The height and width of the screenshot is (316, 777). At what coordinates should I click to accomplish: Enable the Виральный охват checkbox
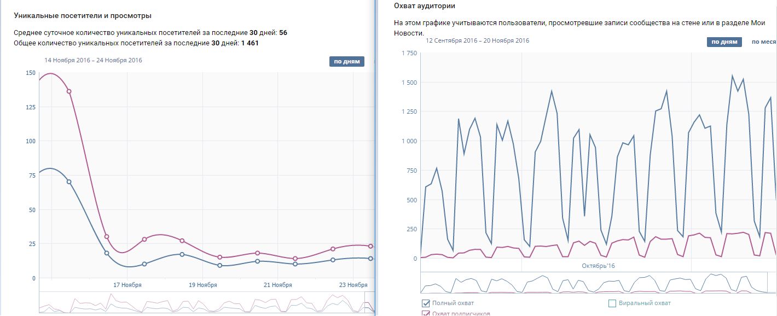coord(613,303)
